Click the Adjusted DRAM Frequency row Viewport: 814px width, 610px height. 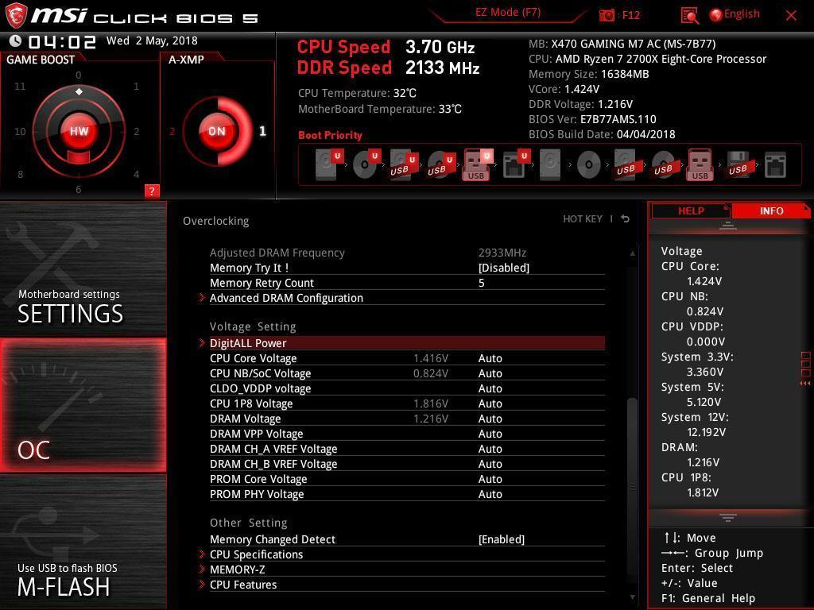pos(407,253)
